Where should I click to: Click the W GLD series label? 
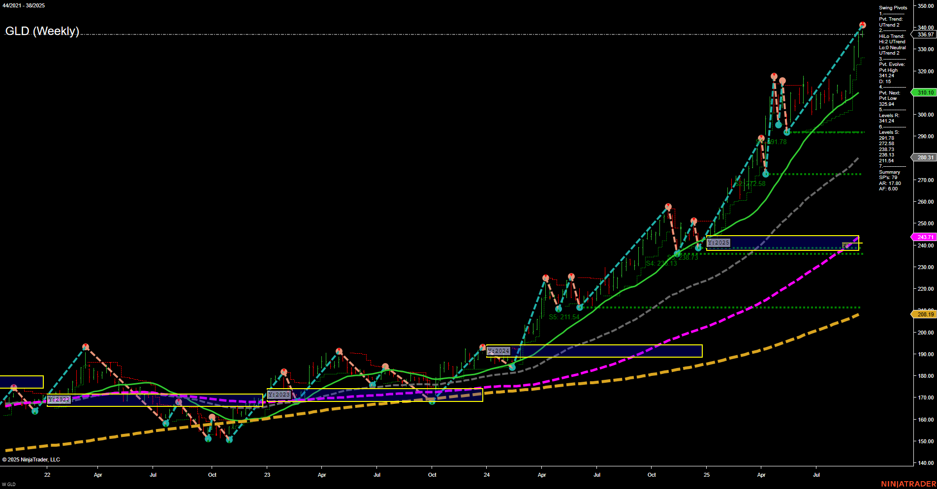pos(8,483)
